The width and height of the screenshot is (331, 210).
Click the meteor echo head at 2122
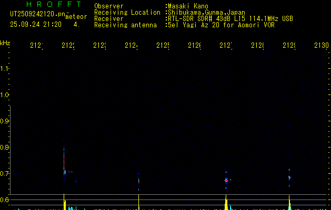click(x=65, y=172)
